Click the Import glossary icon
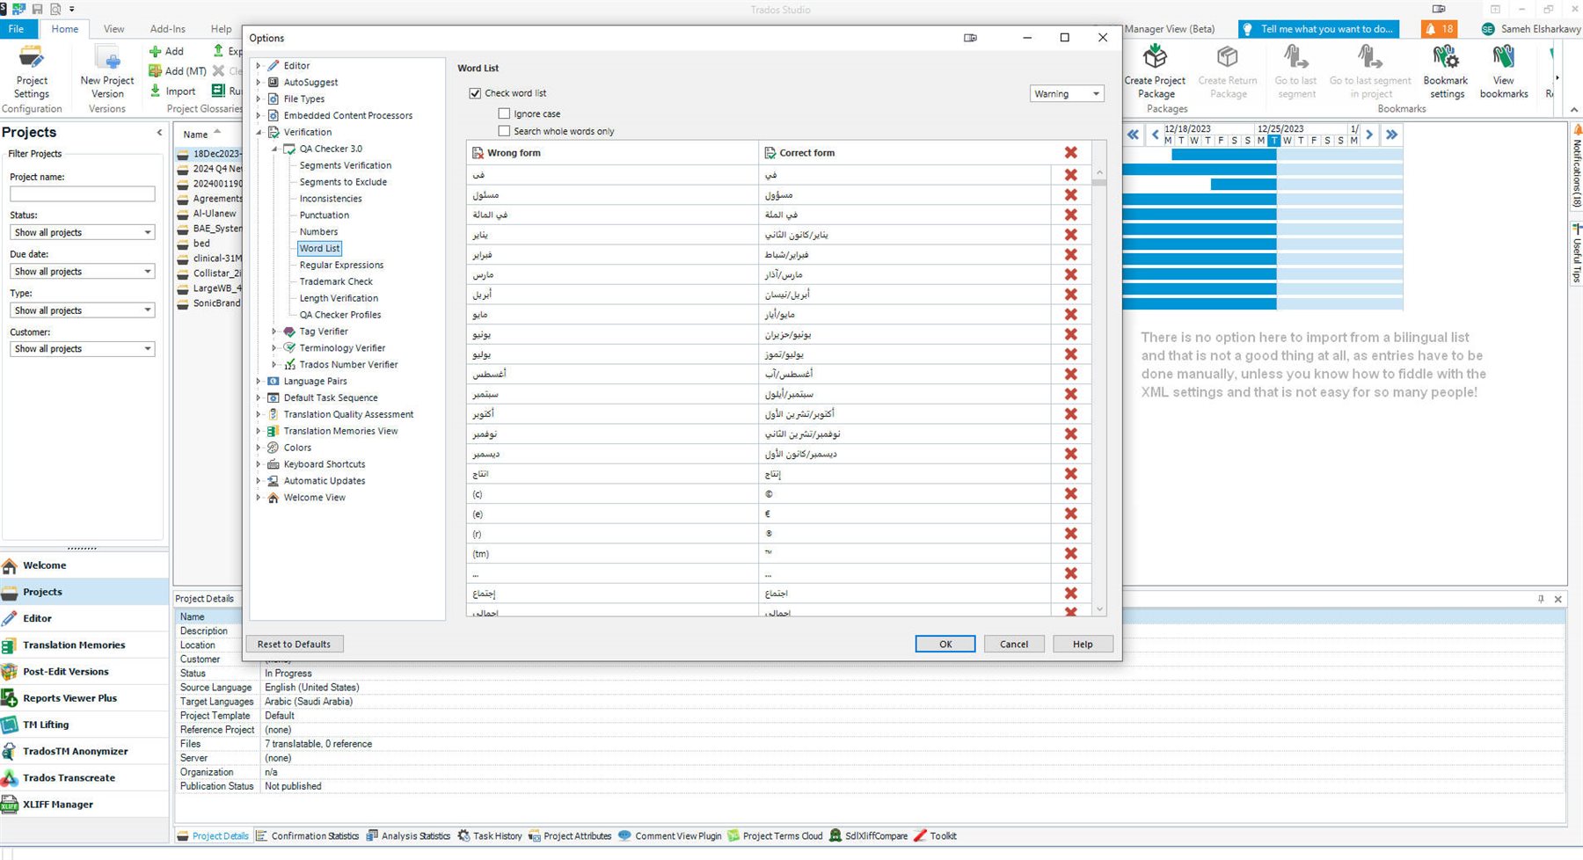The height and width of the screenshot is (860, 1583). coord(156,91)
